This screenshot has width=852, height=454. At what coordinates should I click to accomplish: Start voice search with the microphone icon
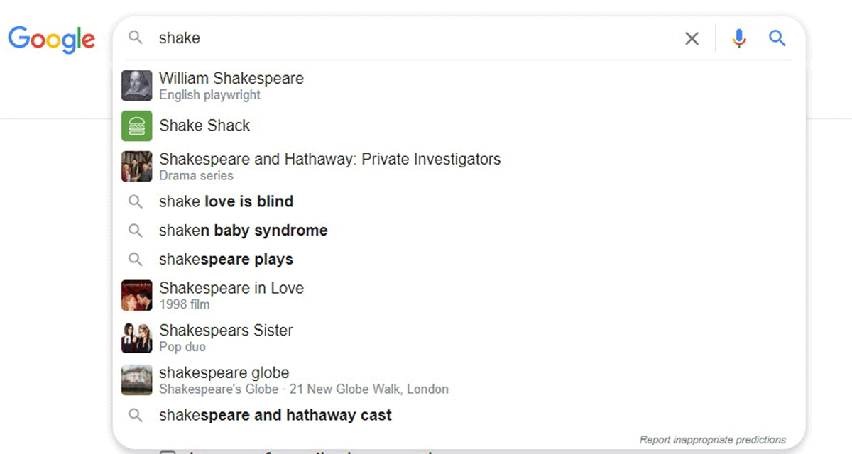pos(739,38)
